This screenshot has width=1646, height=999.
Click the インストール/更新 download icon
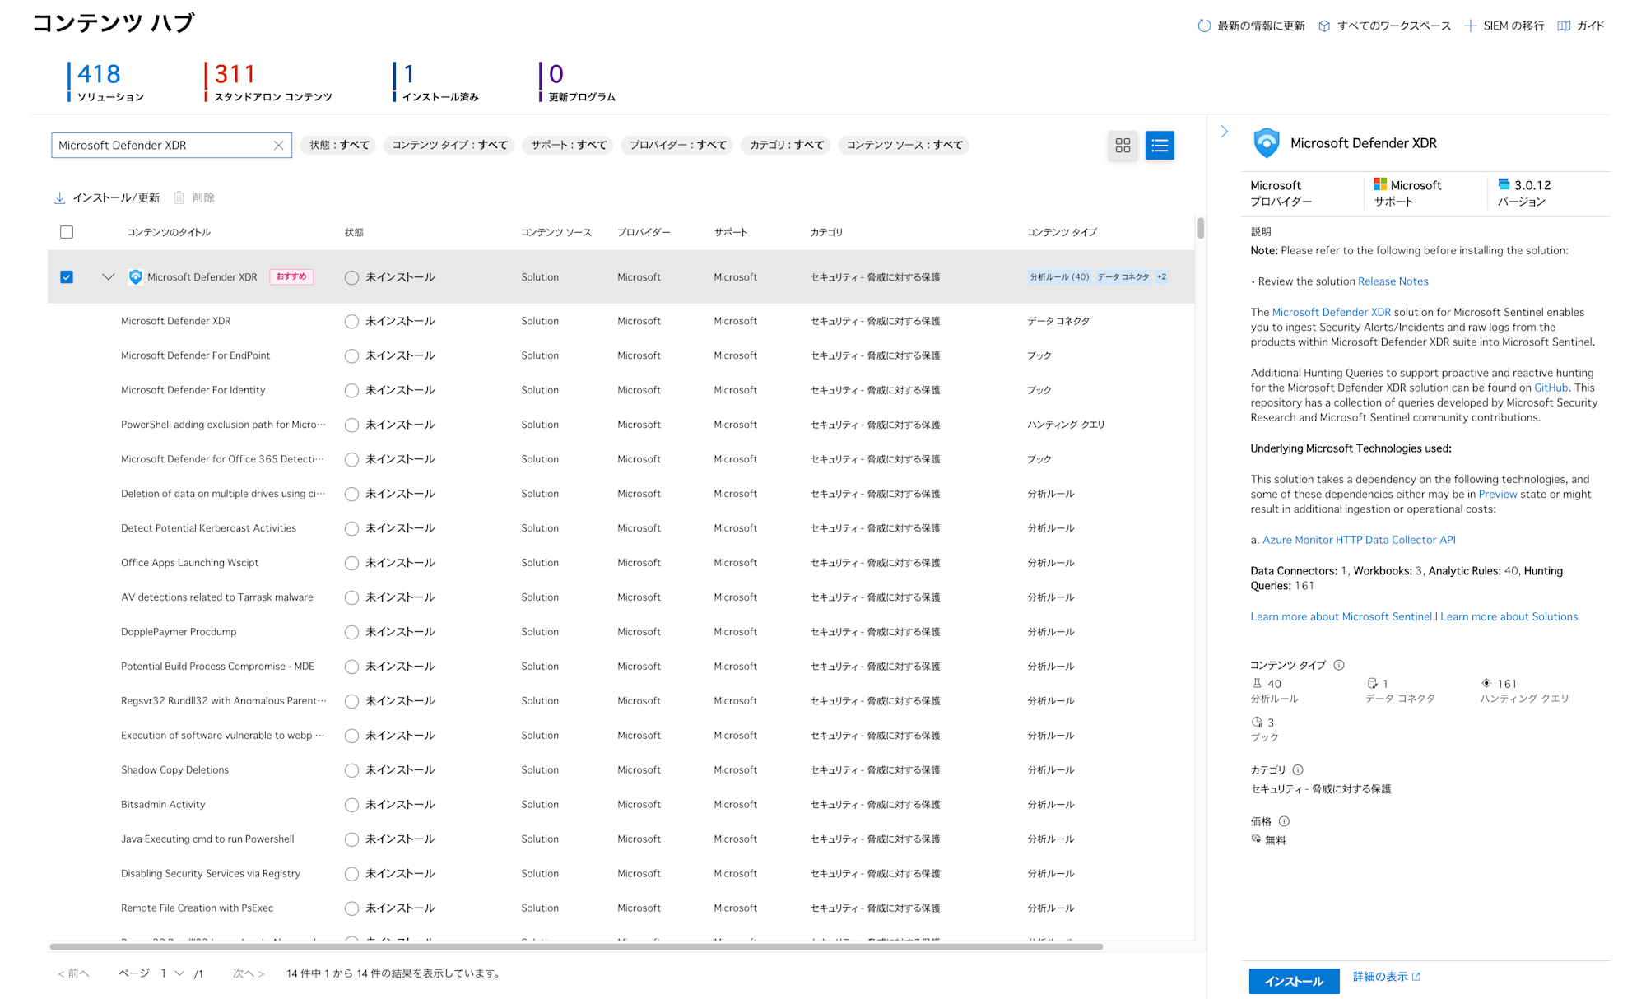pyautogui.click(x=60, y=197)
